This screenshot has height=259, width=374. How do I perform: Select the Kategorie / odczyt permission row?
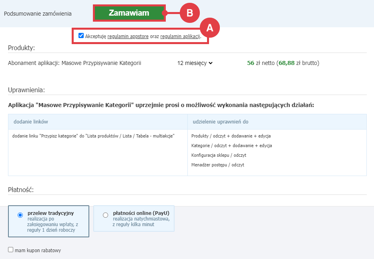(x=231, y=146)
